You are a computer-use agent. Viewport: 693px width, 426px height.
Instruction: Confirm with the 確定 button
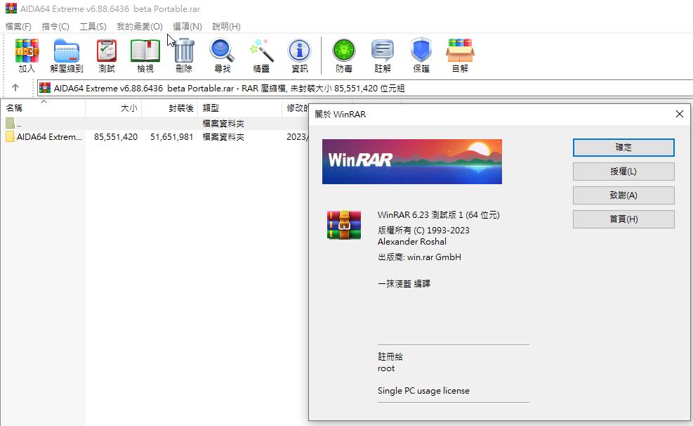point(623,148)
